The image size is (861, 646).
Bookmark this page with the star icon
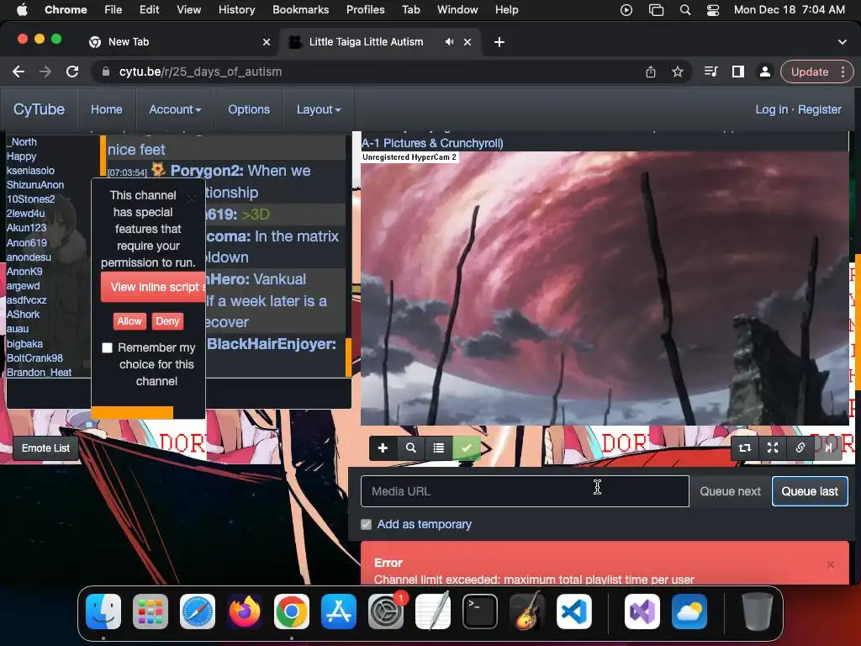click(x=678, y=72)
